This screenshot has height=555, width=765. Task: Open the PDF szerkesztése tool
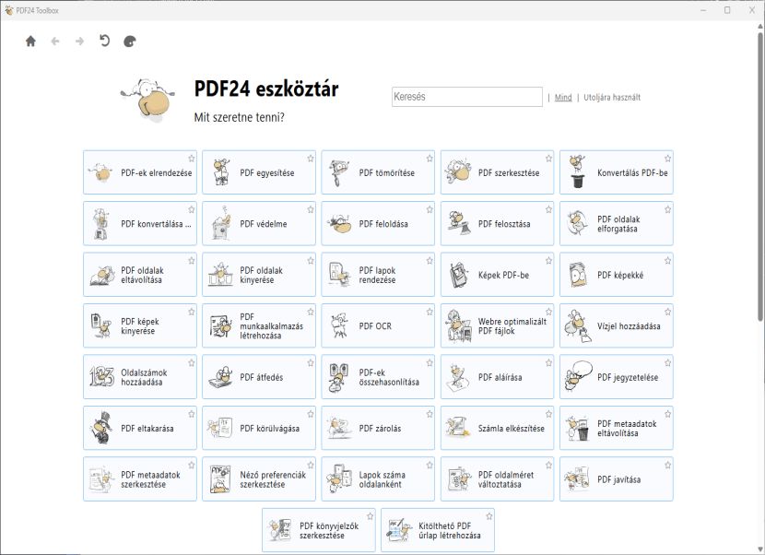(x=497, y=172)
